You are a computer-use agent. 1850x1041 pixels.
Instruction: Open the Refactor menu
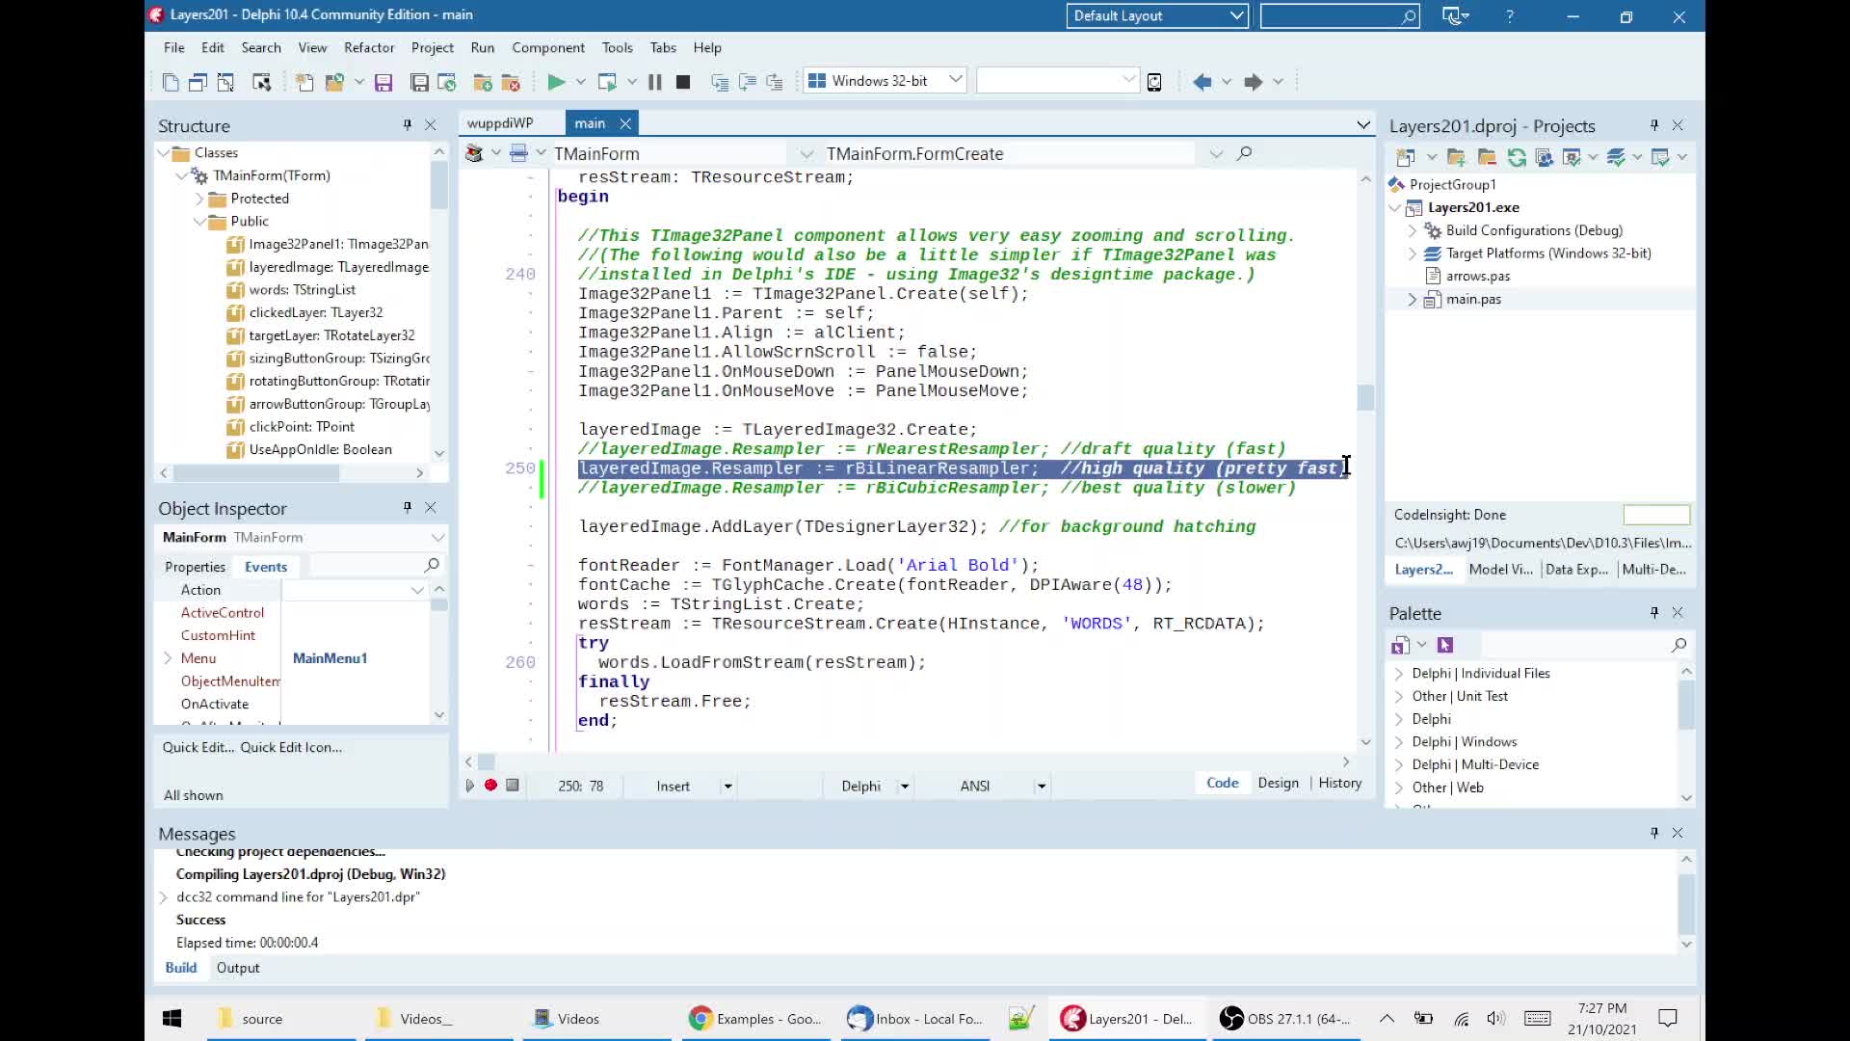point(369,47)
